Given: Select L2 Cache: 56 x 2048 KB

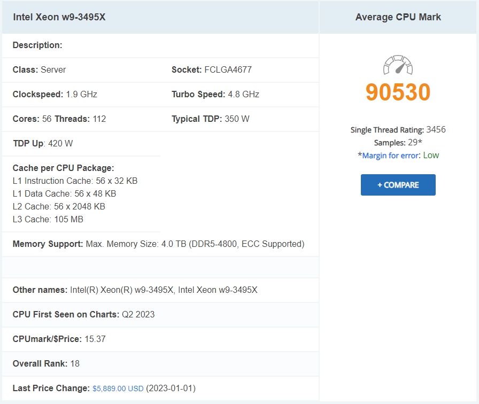Looking at the screenshot, I should [x=59, y=206].
